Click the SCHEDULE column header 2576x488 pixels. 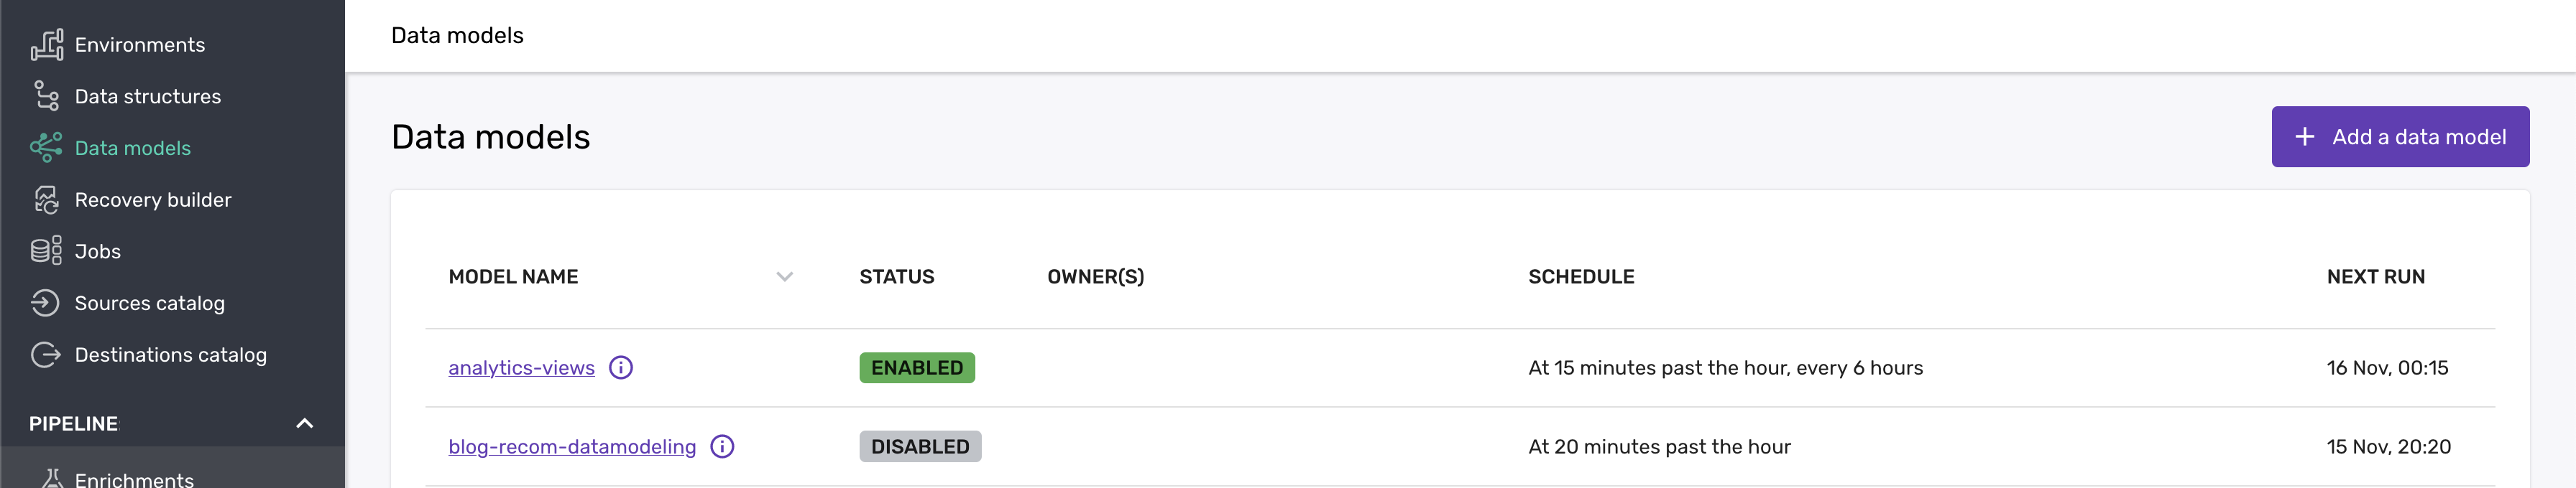[x=1581, y=278]
